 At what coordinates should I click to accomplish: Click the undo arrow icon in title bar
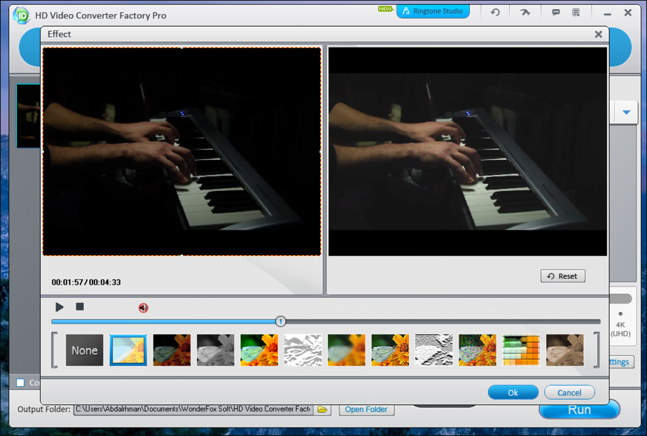pyautogui.click(x=495, y=12)
